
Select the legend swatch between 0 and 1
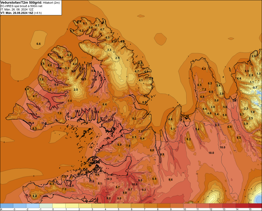tap(59, 206)
